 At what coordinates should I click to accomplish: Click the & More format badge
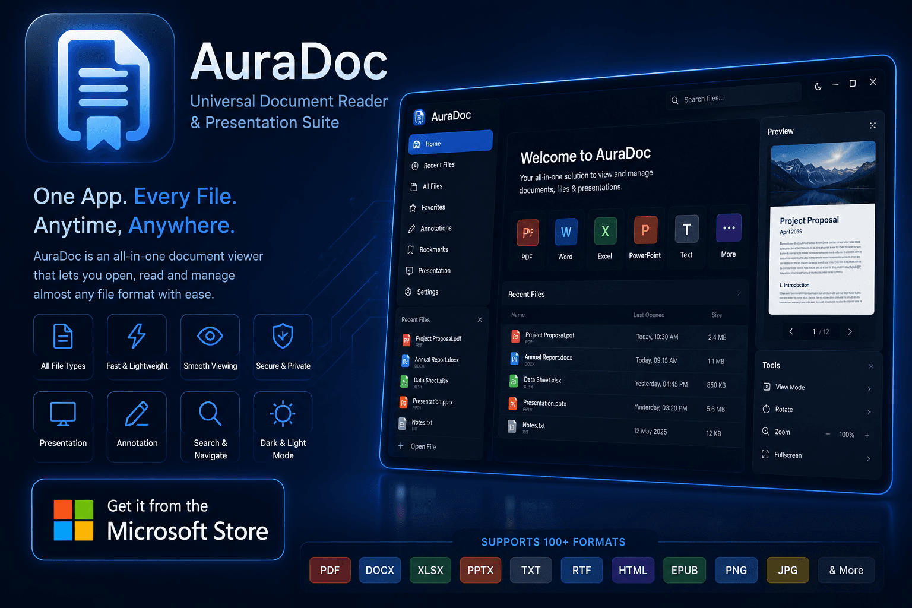846,570
